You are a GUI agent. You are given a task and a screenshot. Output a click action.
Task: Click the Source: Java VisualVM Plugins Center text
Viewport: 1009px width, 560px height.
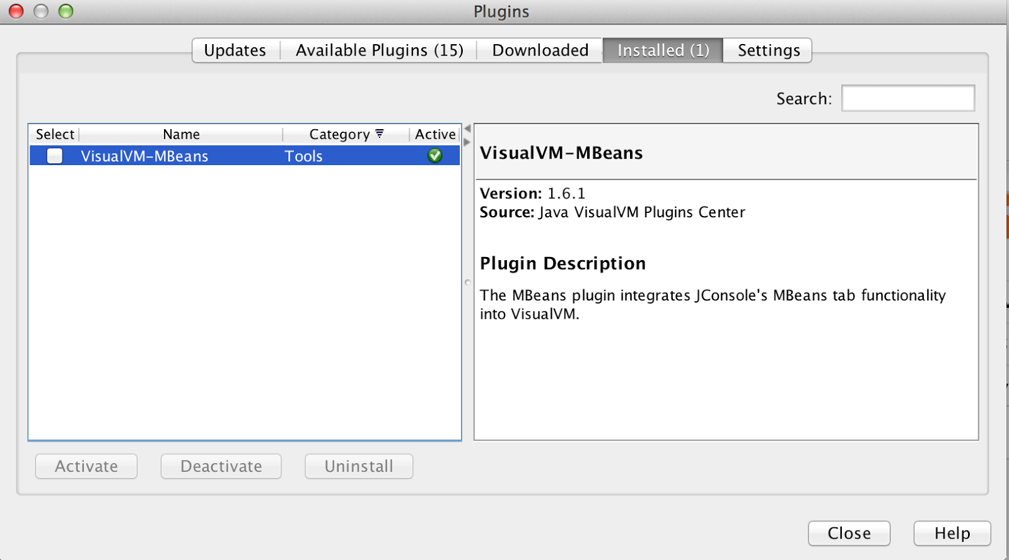click(612, 212)
